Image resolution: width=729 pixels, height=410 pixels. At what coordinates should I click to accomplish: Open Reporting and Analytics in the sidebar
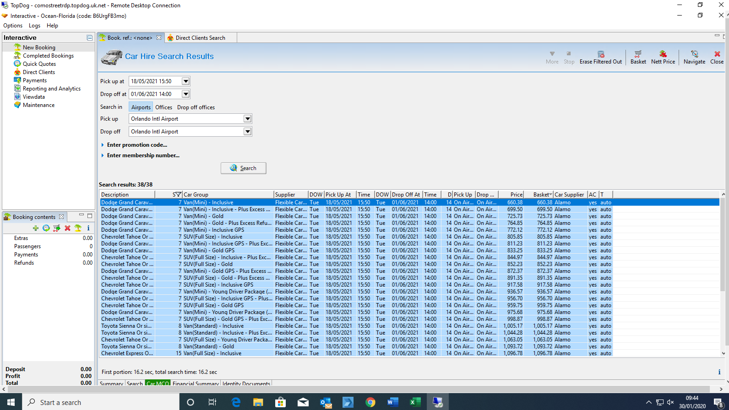coord(51,89)
